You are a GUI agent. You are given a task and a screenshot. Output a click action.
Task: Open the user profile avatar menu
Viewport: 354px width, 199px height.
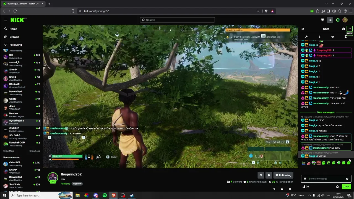coord(345,20)
